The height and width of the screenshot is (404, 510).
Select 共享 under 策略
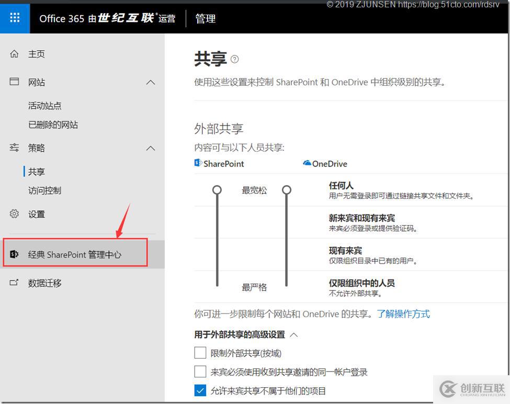click(37, 172)
